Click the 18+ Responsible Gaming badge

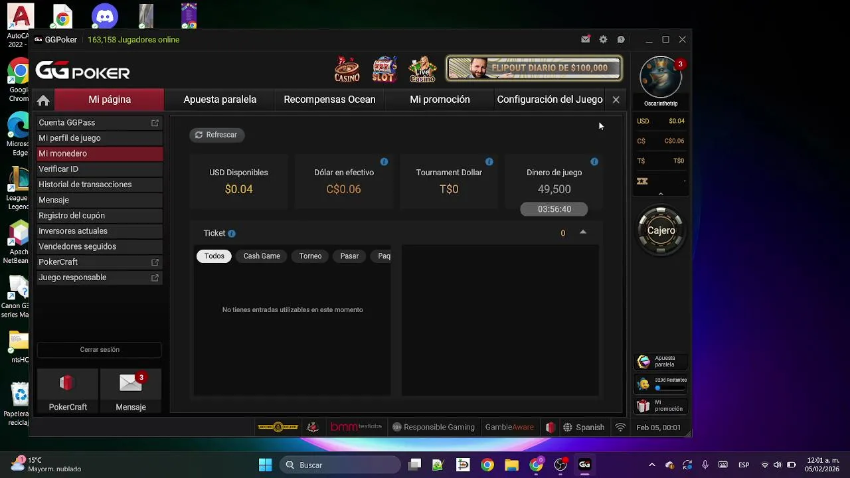tap(433, 428)
